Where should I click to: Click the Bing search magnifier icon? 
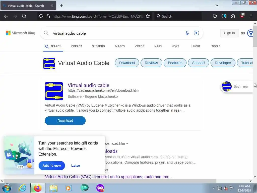(x=46, y=33)
